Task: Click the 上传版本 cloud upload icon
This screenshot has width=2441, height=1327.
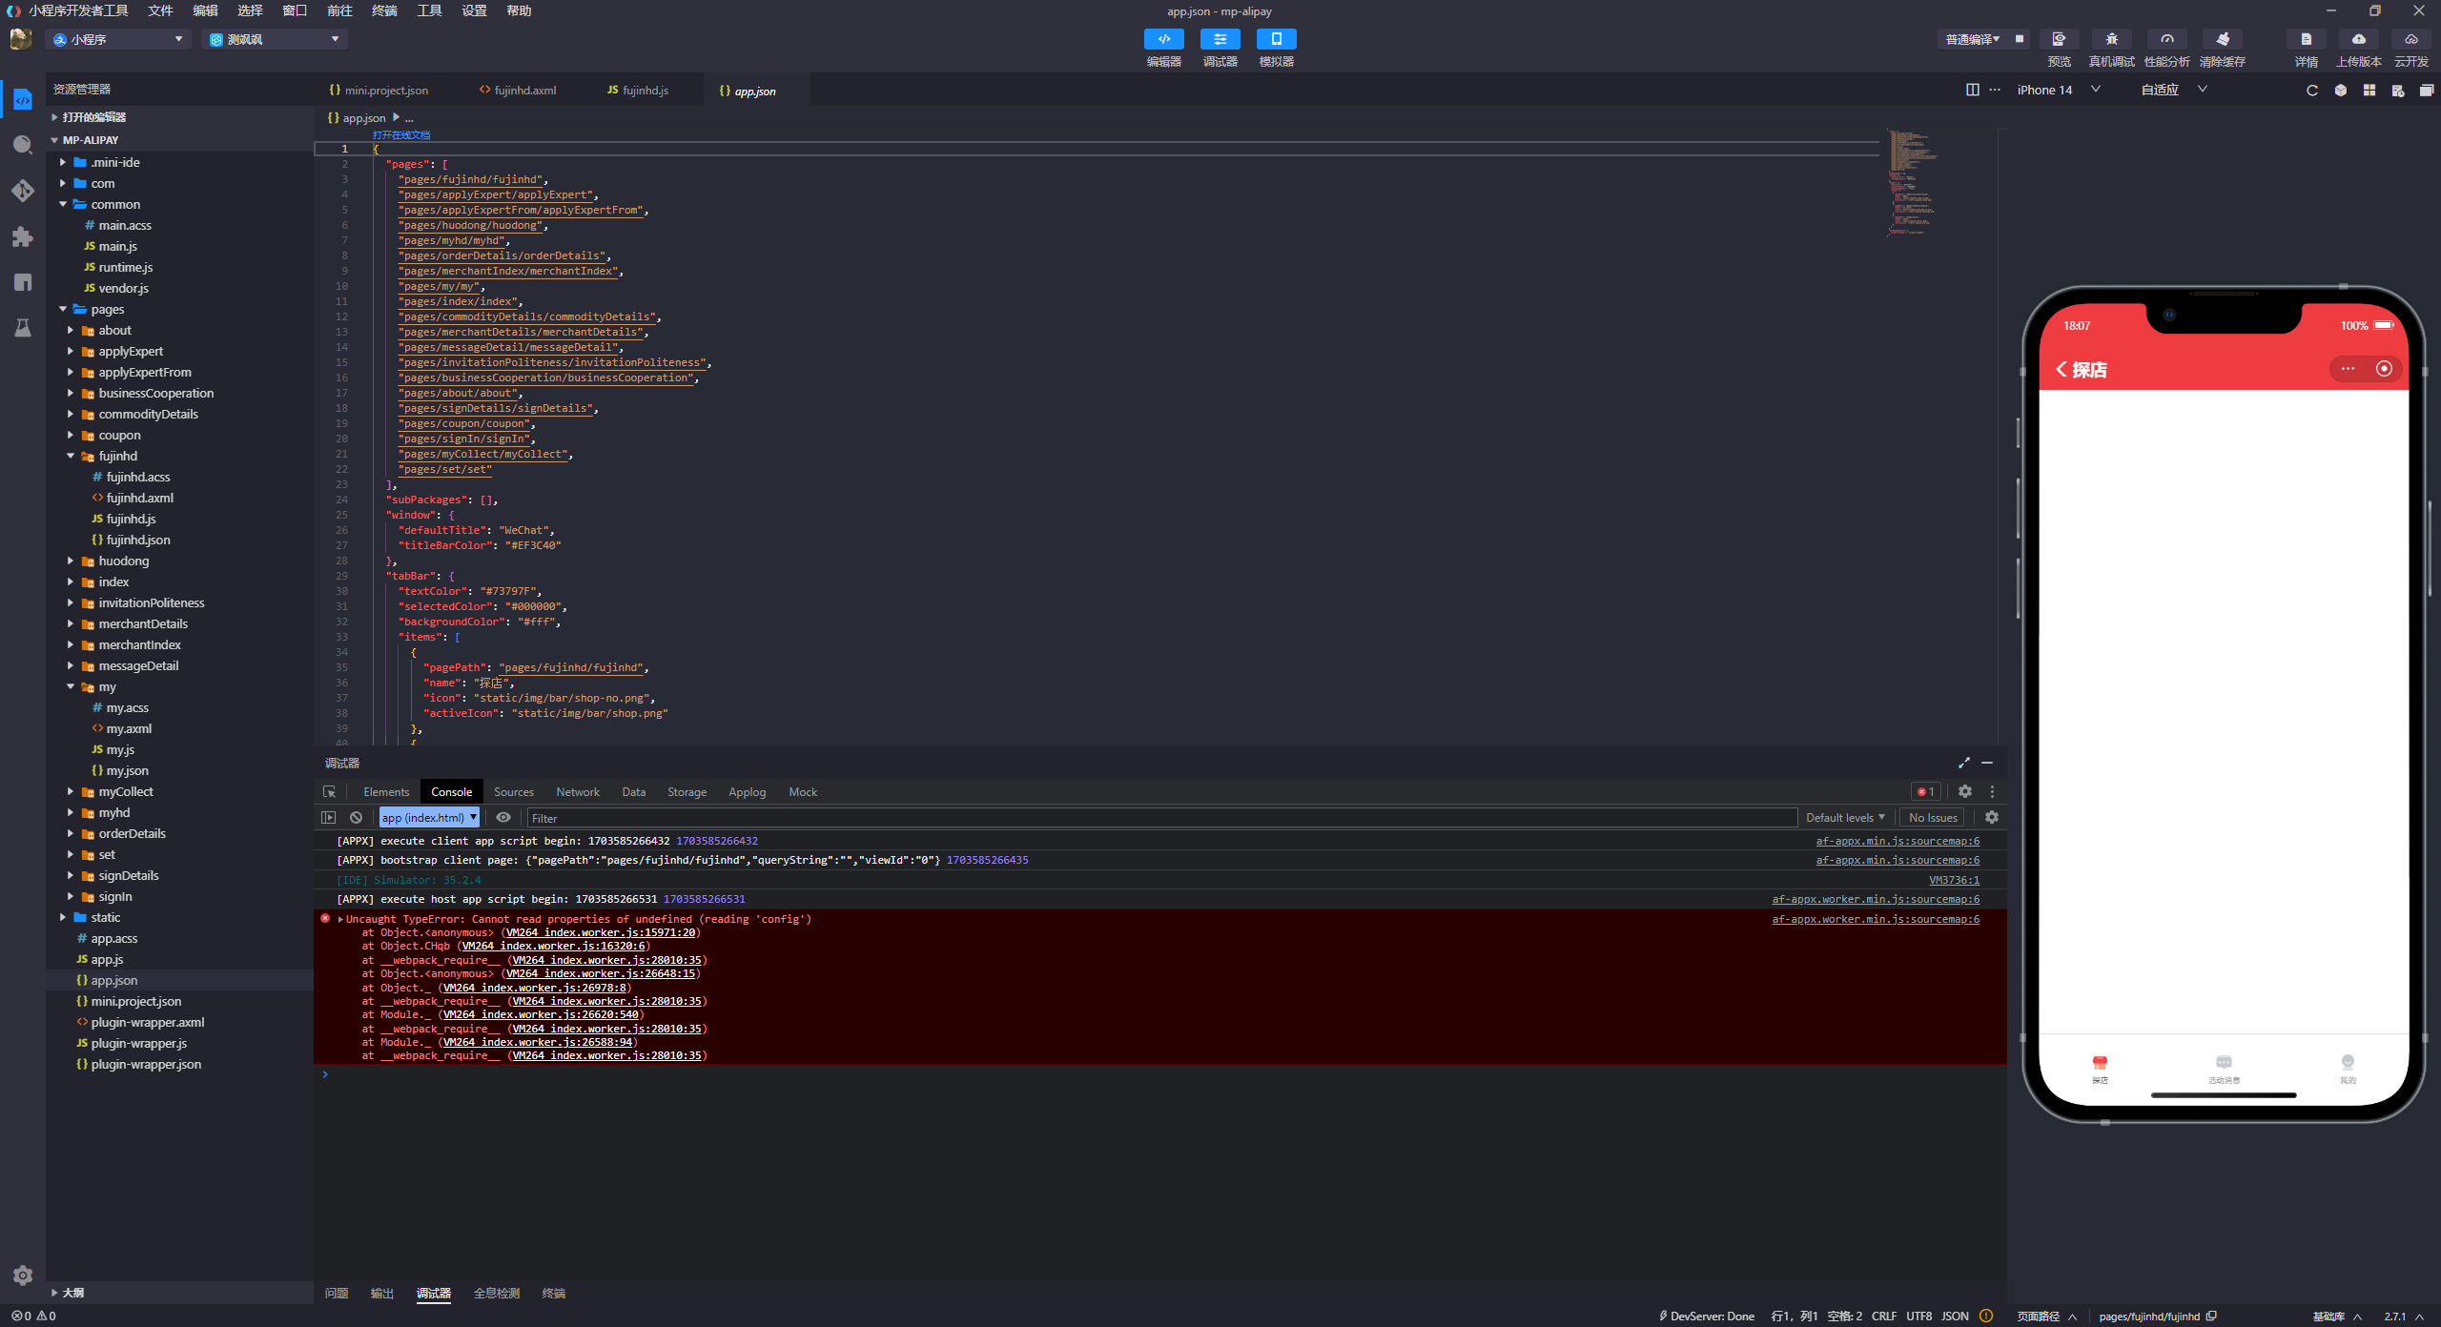Action: pos(2358,39)
